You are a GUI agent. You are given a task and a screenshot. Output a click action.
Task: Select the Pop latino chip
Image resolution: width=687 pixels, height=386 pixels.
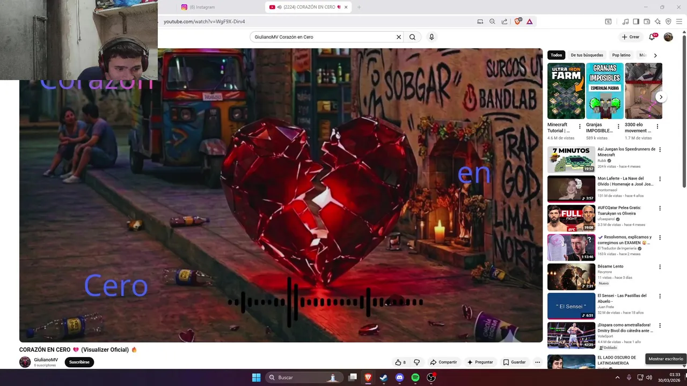[x=622, y=55]
